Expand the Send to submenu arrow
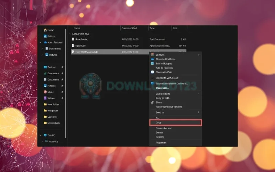This screenshot has height=172, width=275. (199, 112)
